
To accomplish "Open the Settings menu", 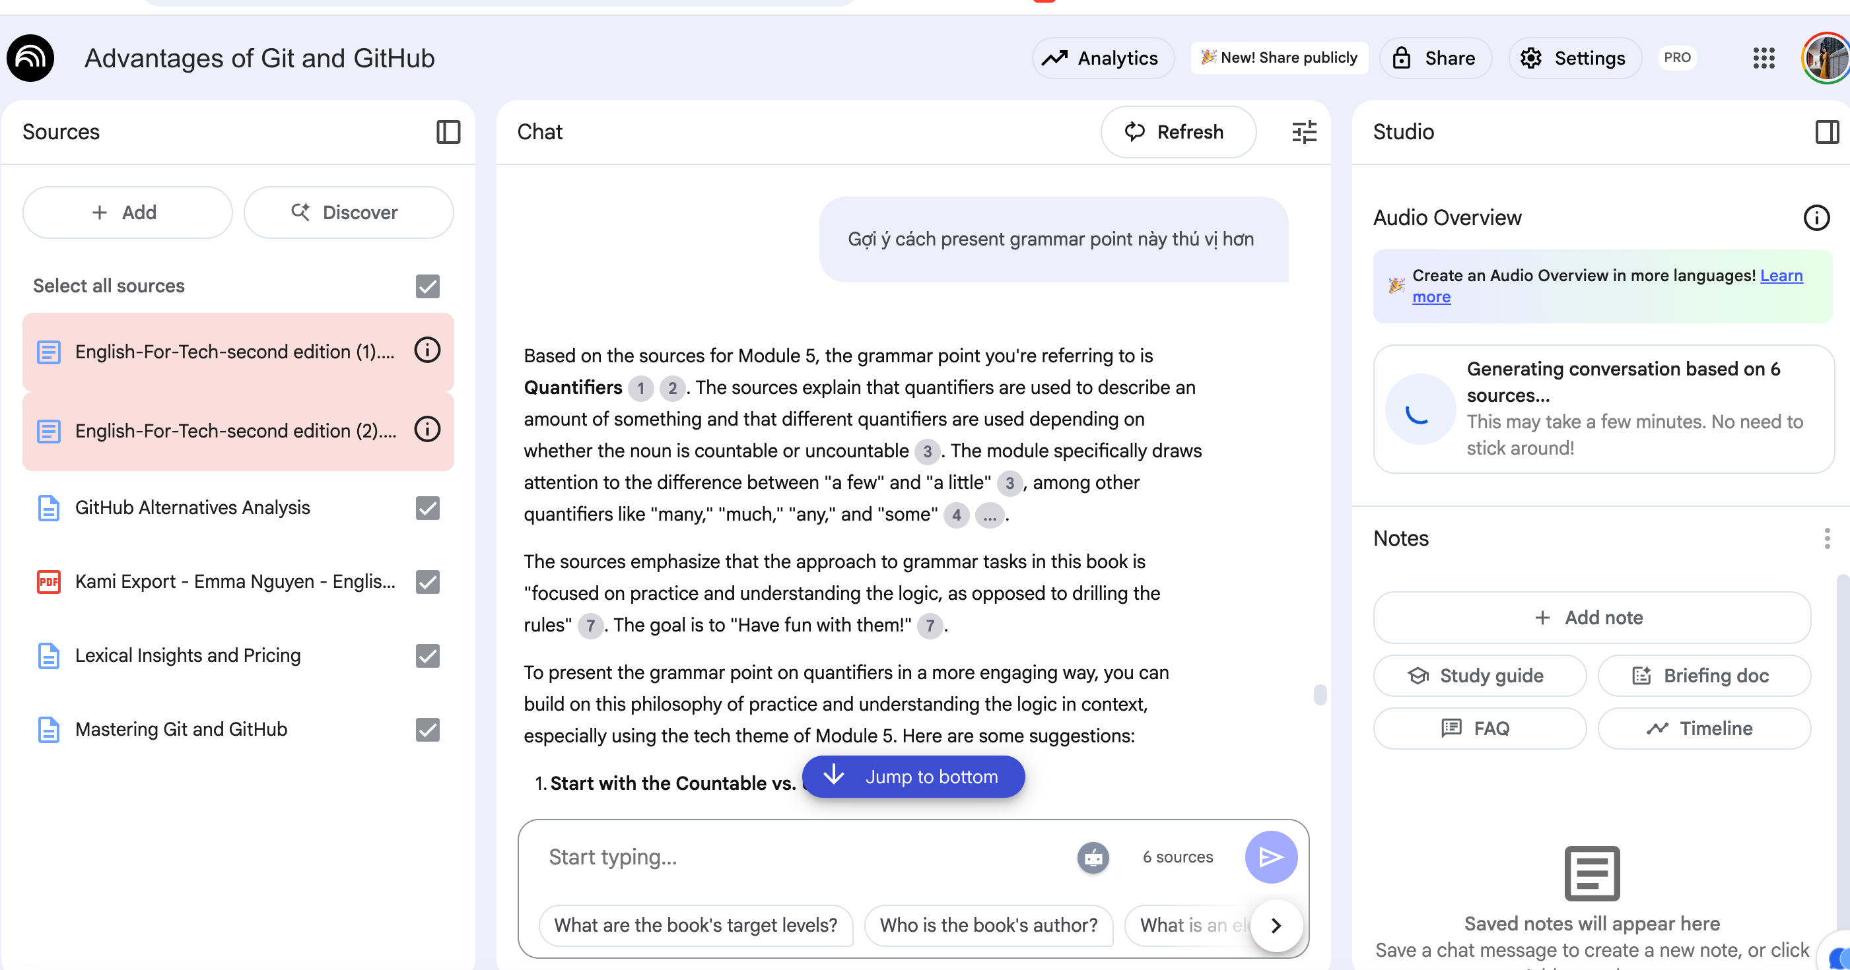I will (x=1574, y=58).
